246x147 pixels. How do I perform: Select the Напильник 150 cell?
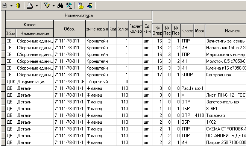click(226, 48)
